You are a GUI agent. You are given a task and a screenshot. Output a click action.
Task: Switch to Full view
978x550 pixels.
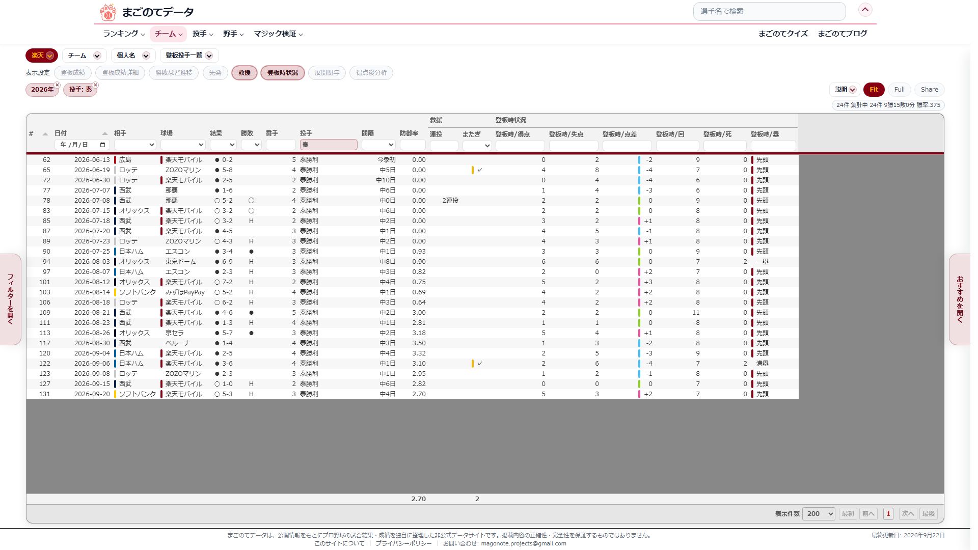(899, 90)
